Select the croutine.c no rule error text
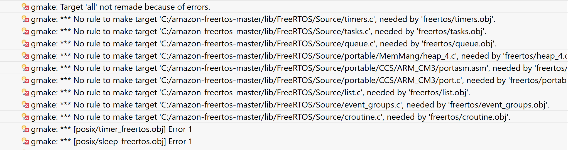This screenshot has width=568, height=150. pos(270,117)
